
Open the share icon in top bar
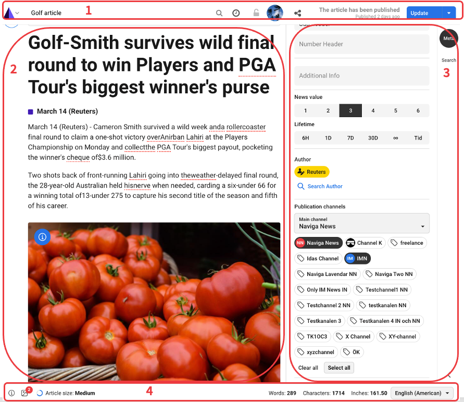[298, 13]
